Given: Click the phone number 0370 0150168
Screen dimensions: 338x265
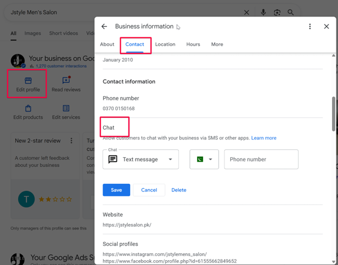Looking at the screenshot, I should 119,109.
